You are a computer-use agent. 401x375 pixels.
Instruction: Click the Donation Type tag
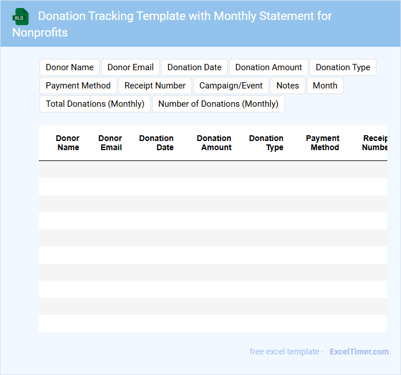343,67
